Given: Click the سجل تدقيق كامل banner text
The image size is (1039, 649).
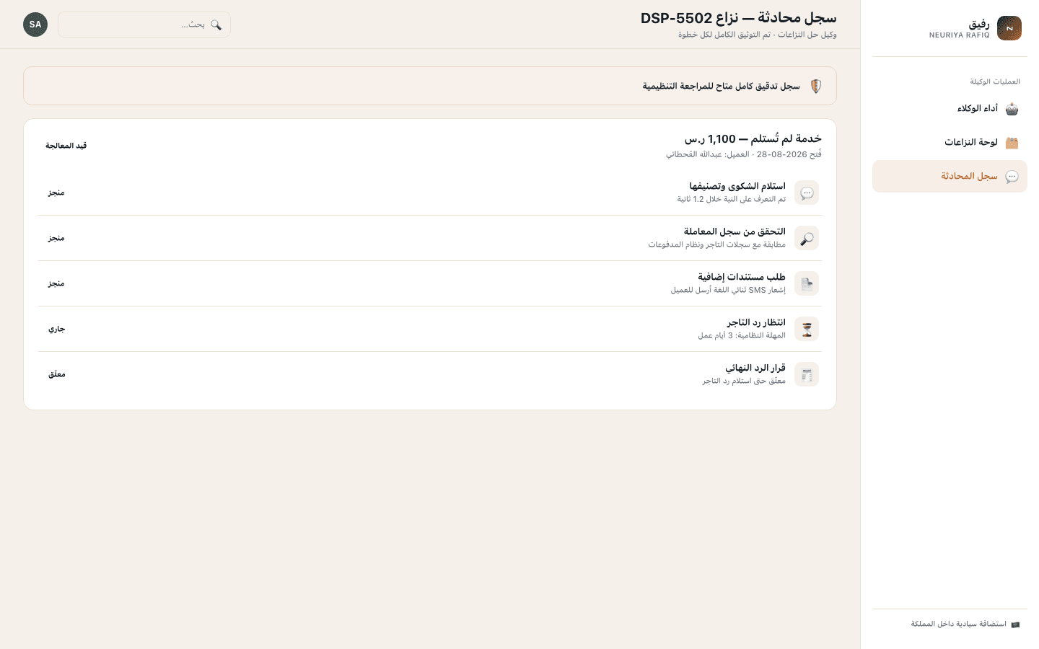Looking at the screenshot, I should [x=721, y=87].
